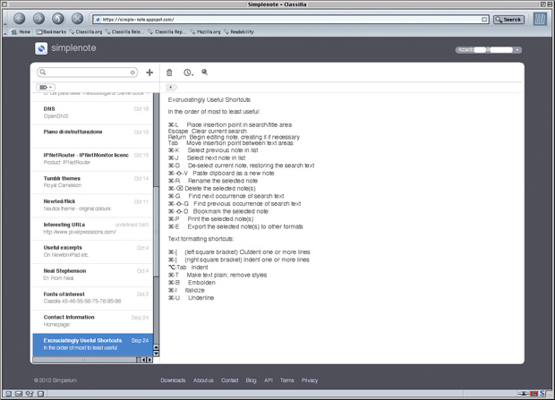Open the Mozilla.org bookmark
Screen dimensions: 555x400
205,32
